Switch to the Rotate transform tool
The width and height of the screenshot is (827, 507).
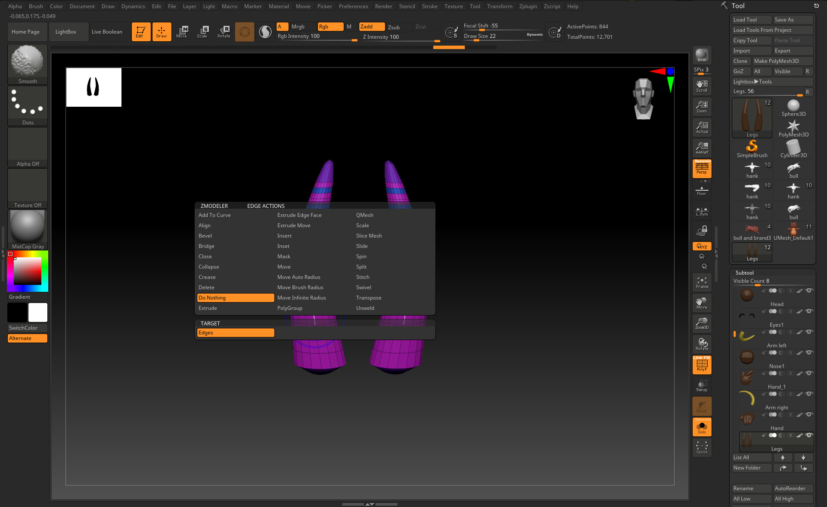(x=224, y=32)
